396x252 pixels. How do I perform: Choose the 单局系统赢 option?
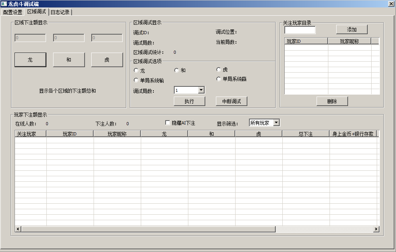219,79
